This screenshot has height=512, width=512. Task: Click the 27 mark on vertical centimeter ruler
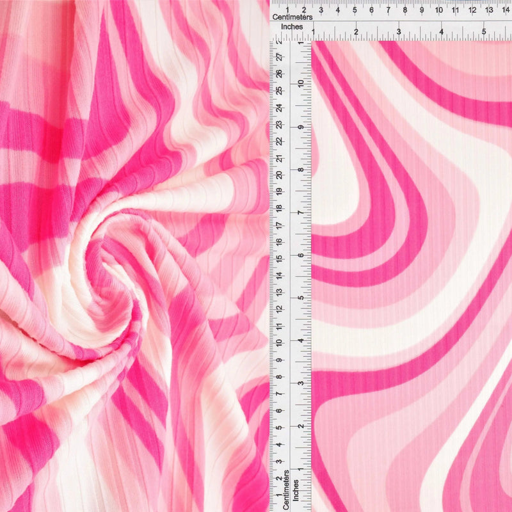click(279, 57)
